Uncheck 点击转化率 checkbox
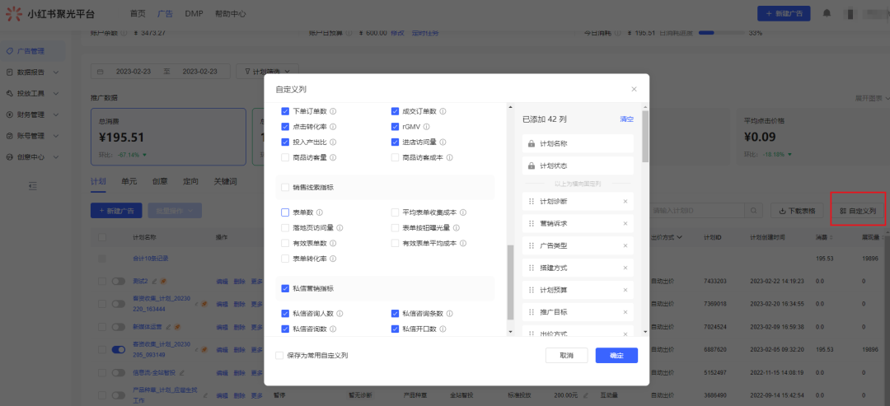This screenshot has height=406, width=890. click(x=285, y=127)
